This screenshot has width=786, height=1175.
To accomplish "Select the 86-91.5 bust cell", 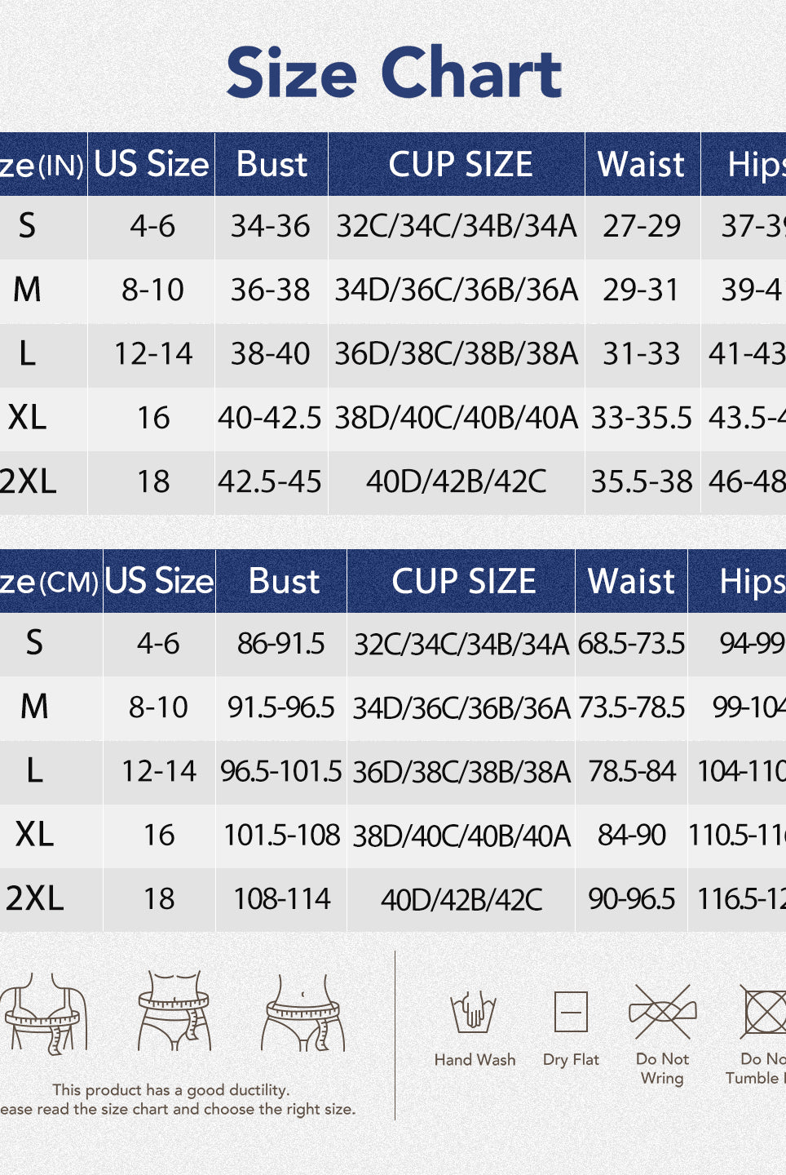I will tap(281, 644).
